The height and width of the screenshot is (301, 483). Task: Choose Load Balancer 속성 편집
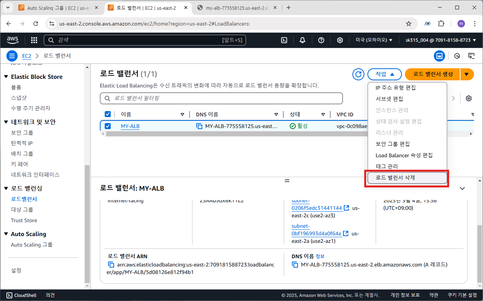(x=407, y=155)
